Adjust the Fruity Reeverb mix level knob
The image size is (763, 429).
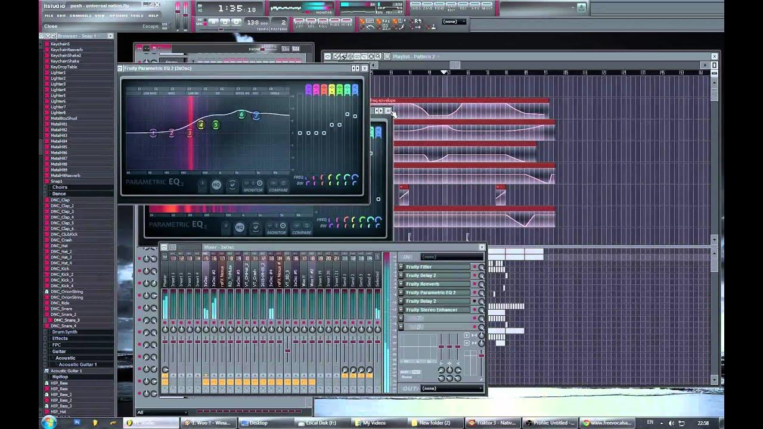point(482,284)
